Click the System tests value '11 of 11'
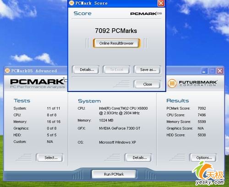The height and width of the screenshot is (187, 229). (x=54, y=108)
